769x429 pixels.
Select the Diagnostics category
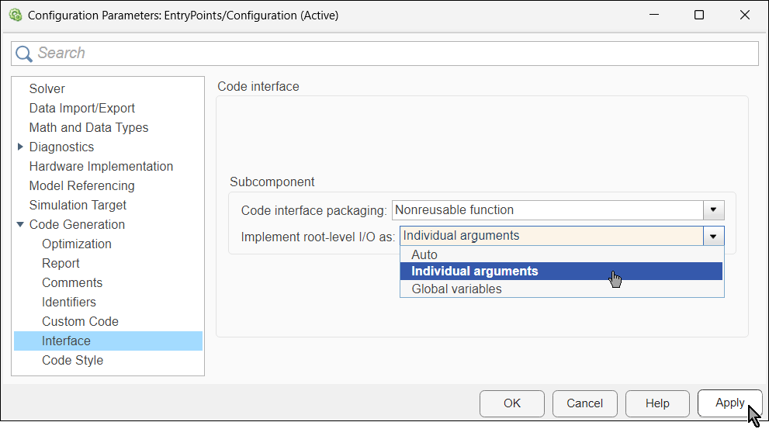pos(61,147)
